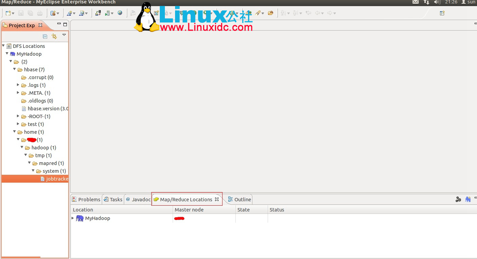Create a new Hadoop location with the elephant icon
The image size is (477, 259).
click(468, 199)
